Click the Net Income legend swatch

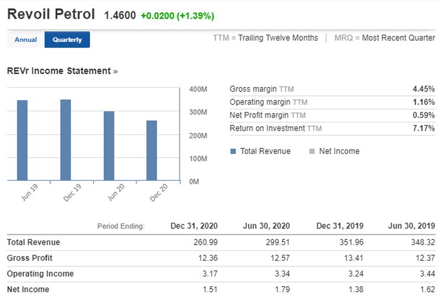pyautogui.click(x=312, y=152)
